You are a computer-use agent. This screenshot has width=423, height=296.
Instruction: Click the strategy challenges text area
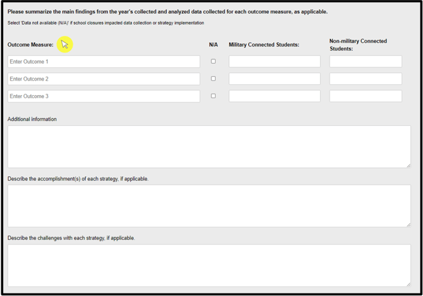click(x=208, y=265)
